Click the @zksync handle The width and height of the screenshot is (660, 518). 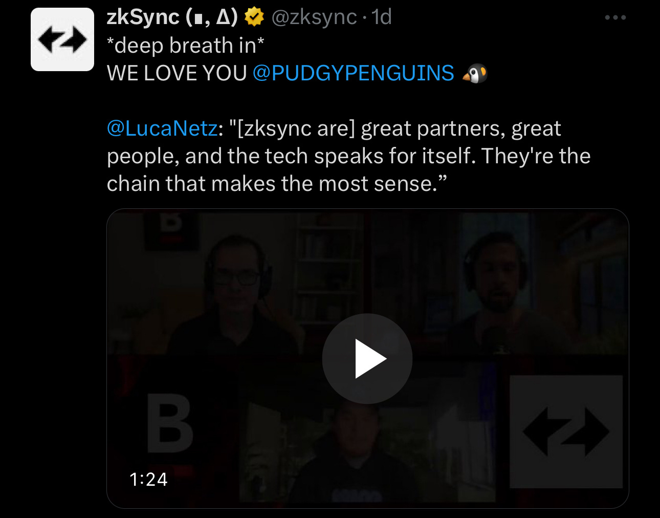click(314, 17)
